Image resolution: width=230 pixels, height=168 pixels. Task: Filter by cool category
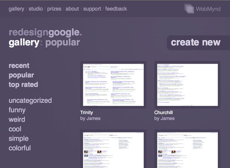(x=15, y=129)
